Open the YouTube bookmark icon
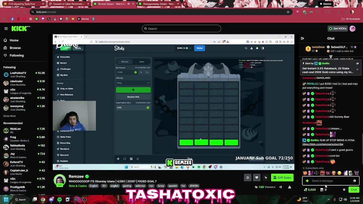 click(x=24, y=19)
